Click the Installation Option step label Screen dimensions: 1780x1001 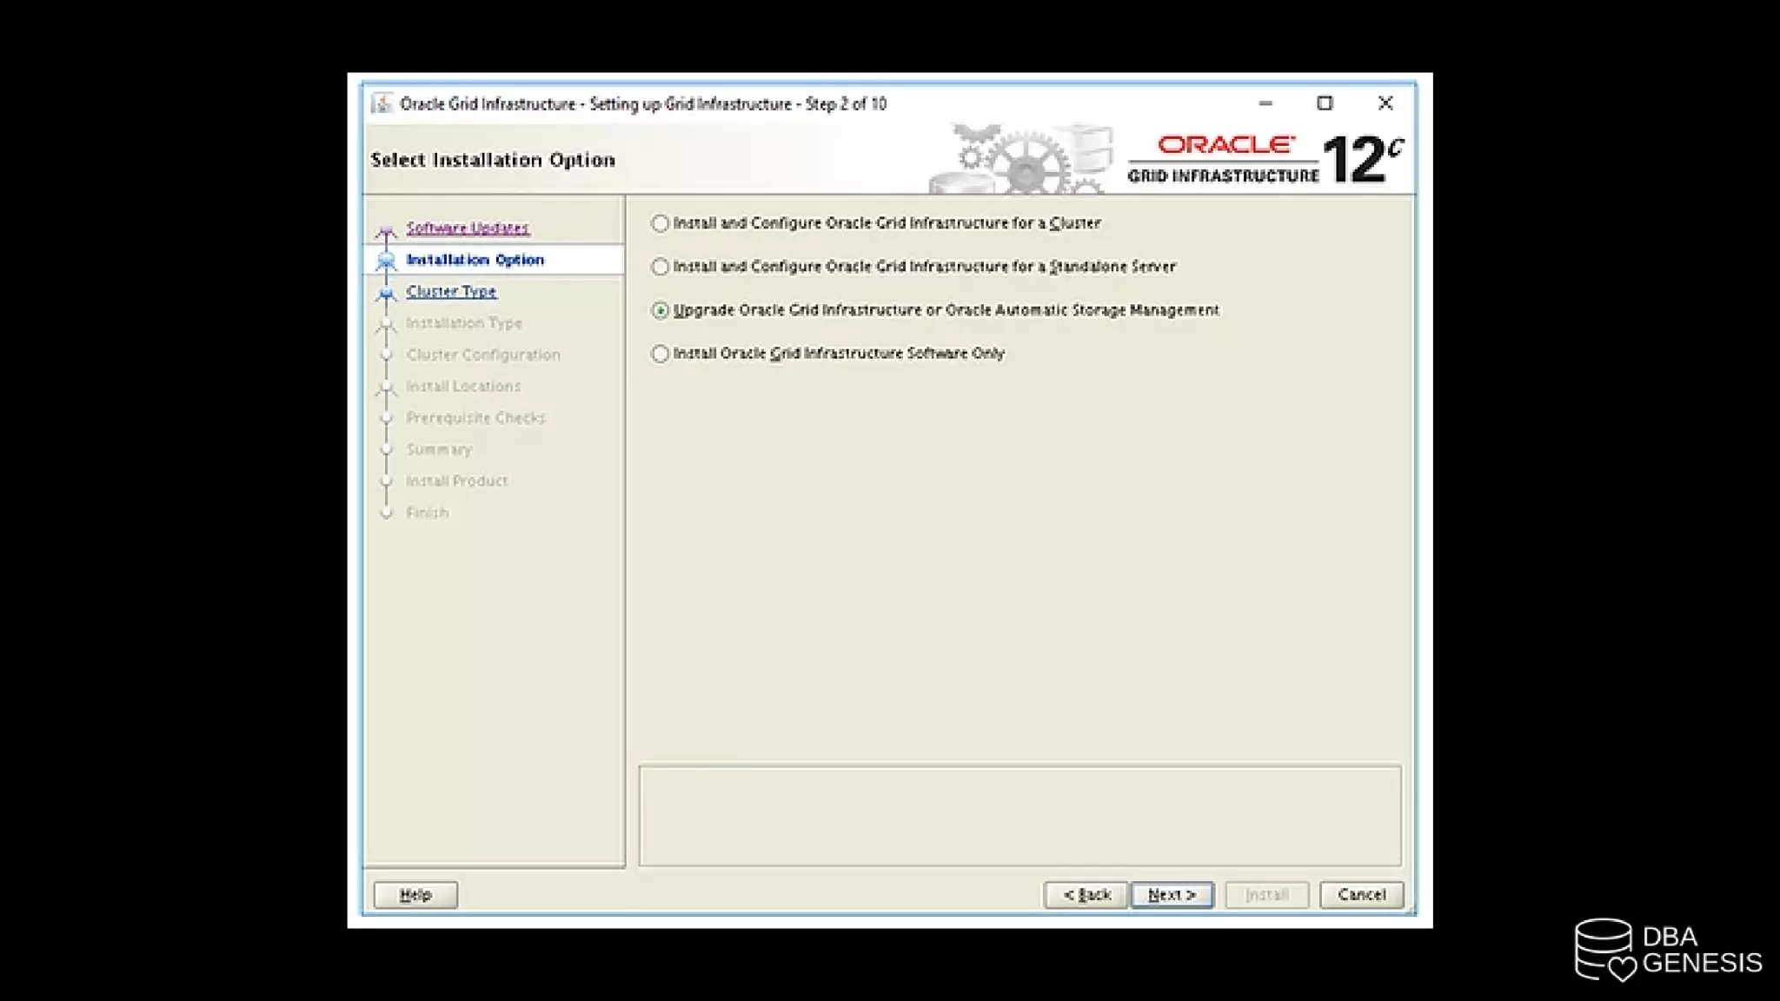click(475, 260)
